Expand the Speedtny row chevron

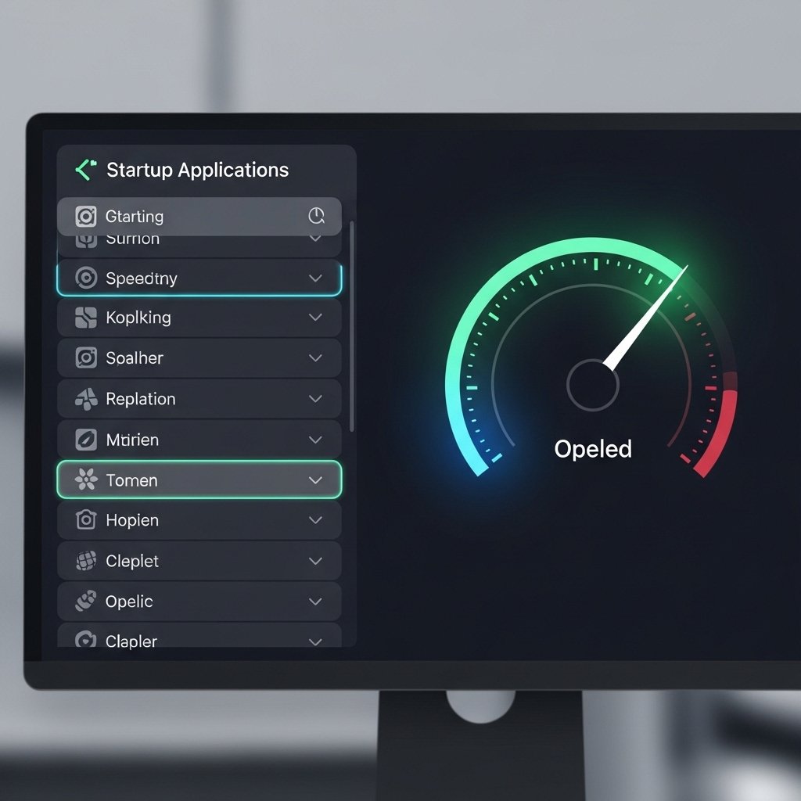316,278
